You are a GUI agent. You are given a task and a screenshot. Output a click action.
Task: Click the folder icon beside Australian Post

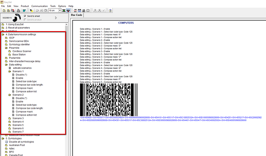[x=6, y=145]
